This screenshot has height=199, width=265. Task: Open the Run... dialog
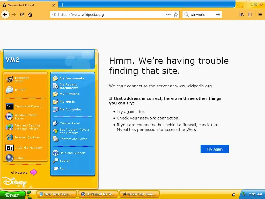(x=73, y=168)
